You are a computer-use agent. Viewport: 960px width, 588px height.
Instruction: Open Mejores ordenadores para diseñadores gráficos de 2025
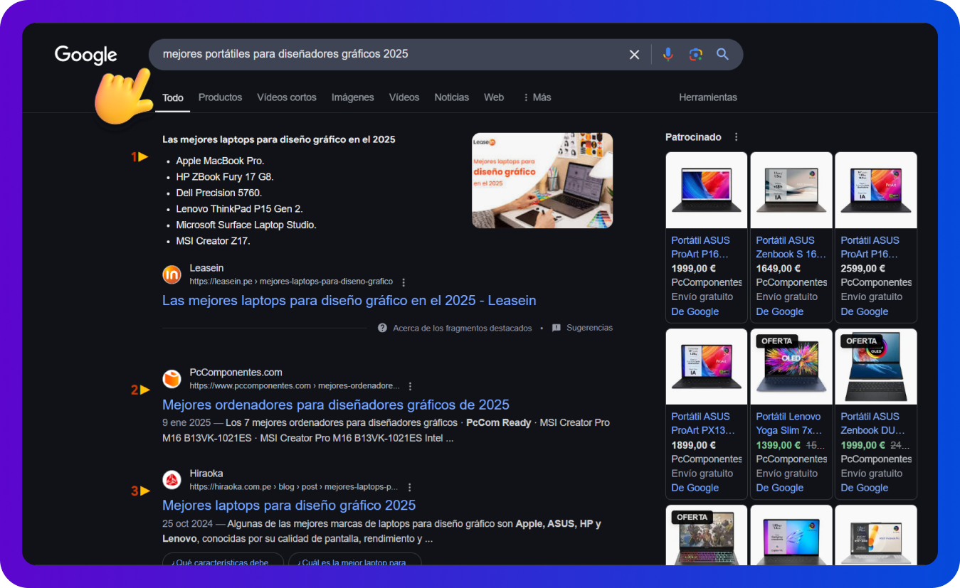336,405
